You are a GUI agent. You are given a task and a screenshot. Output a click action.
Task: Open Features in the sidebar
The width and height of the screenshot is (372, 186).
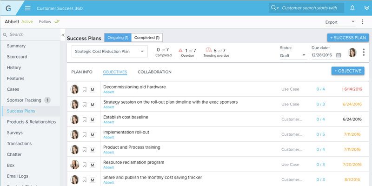(x=15, y=78)
